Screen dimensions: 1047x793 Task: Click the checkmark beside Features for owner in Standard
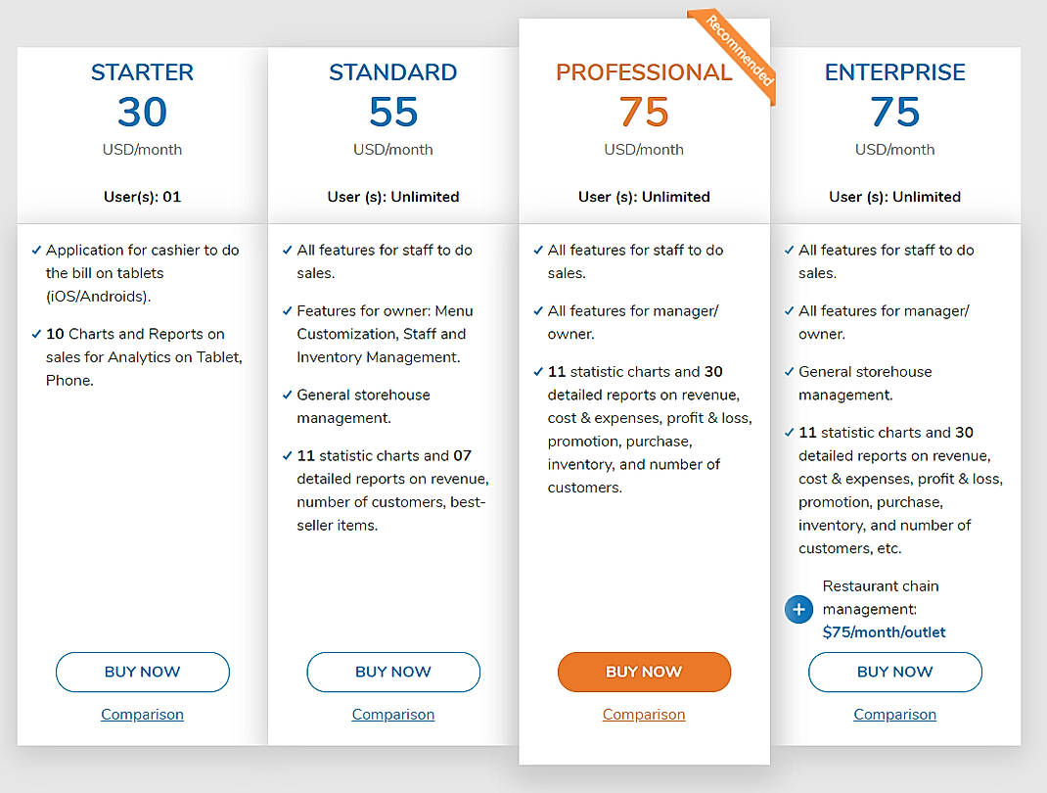285,311
